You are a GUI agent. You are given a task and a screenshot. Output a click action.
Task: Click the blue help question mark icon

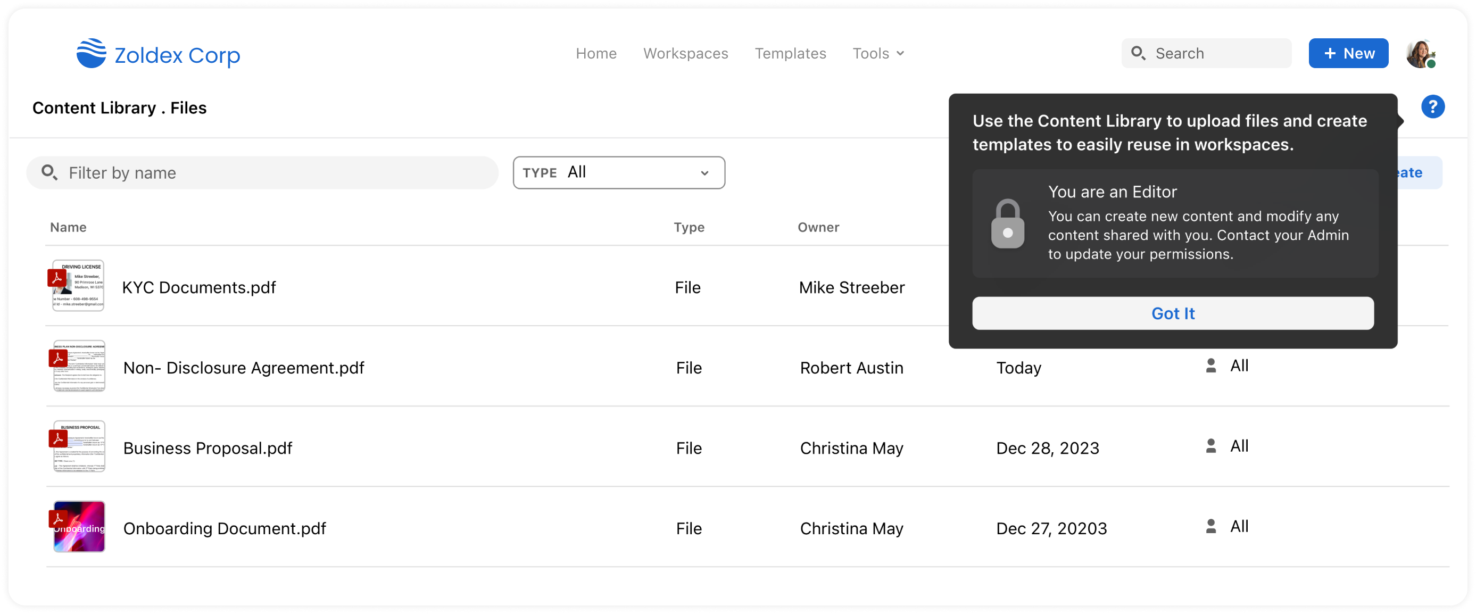click(x=1432, y=106)
